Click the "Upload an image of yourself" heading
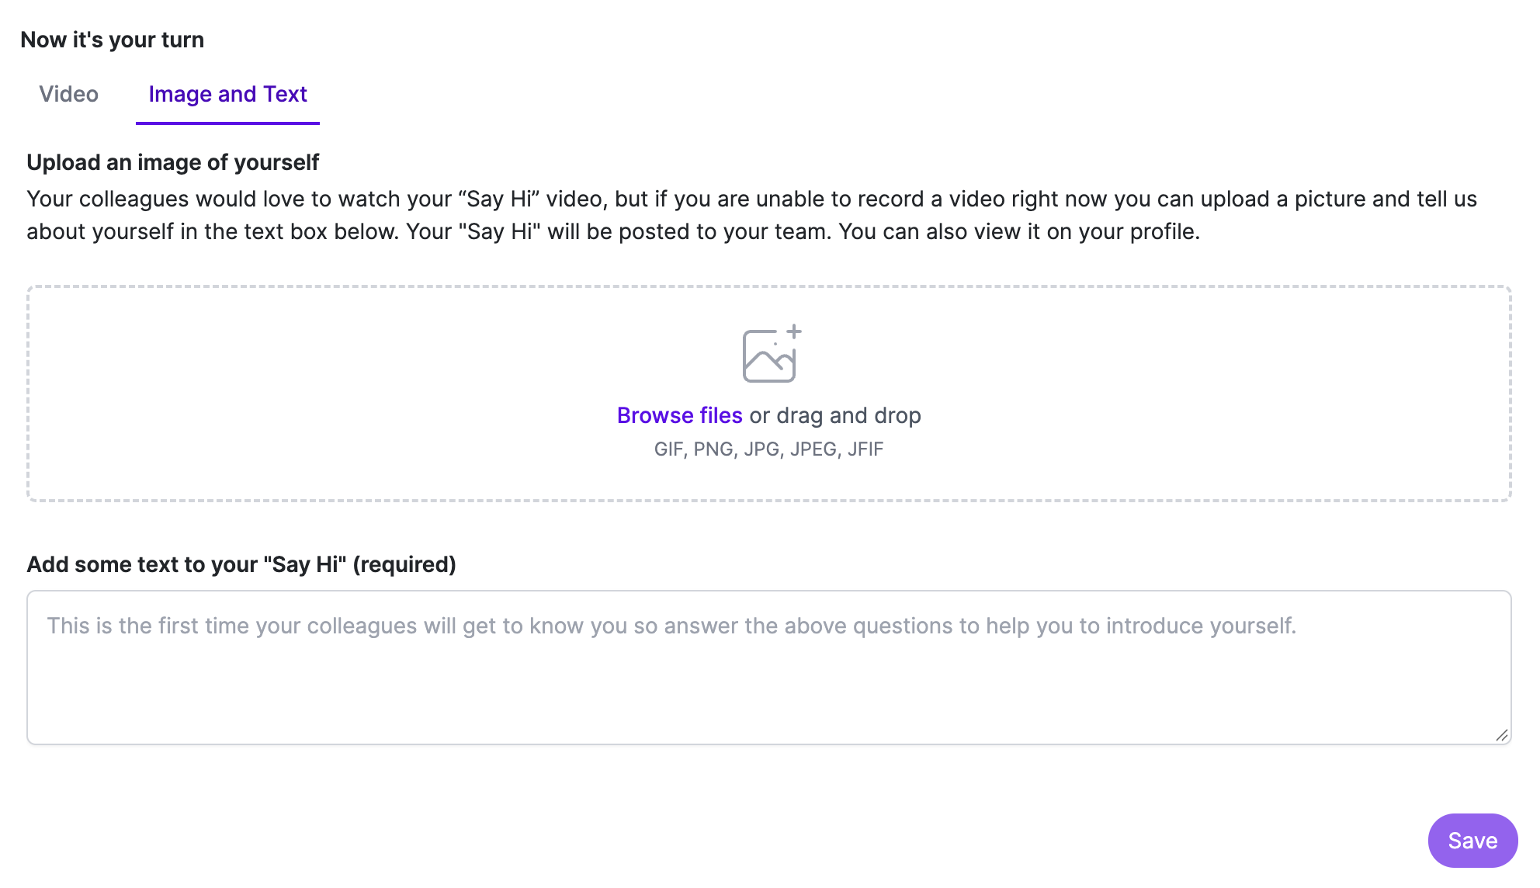Screen dimensions: 1540x888 (172, 162)
